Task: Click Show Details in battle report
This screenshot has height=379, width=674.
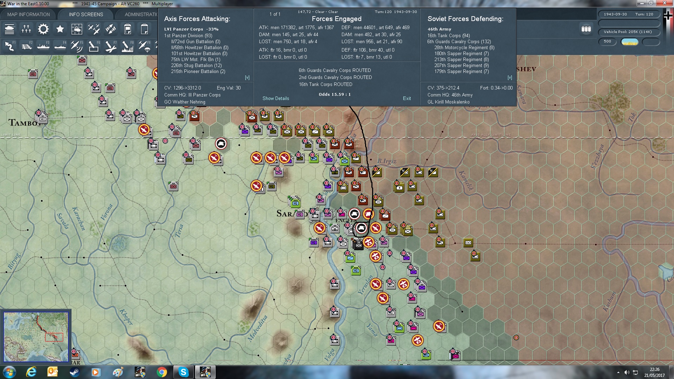Action: [x=276, y=98]
